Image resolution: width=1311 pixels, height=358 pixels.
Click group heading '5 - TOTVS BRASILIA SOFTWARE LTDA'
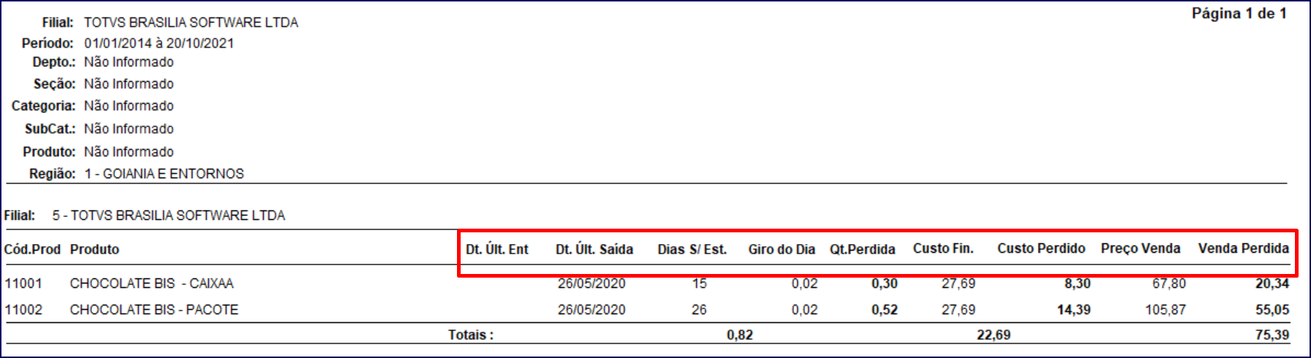(x=168, y=216)
